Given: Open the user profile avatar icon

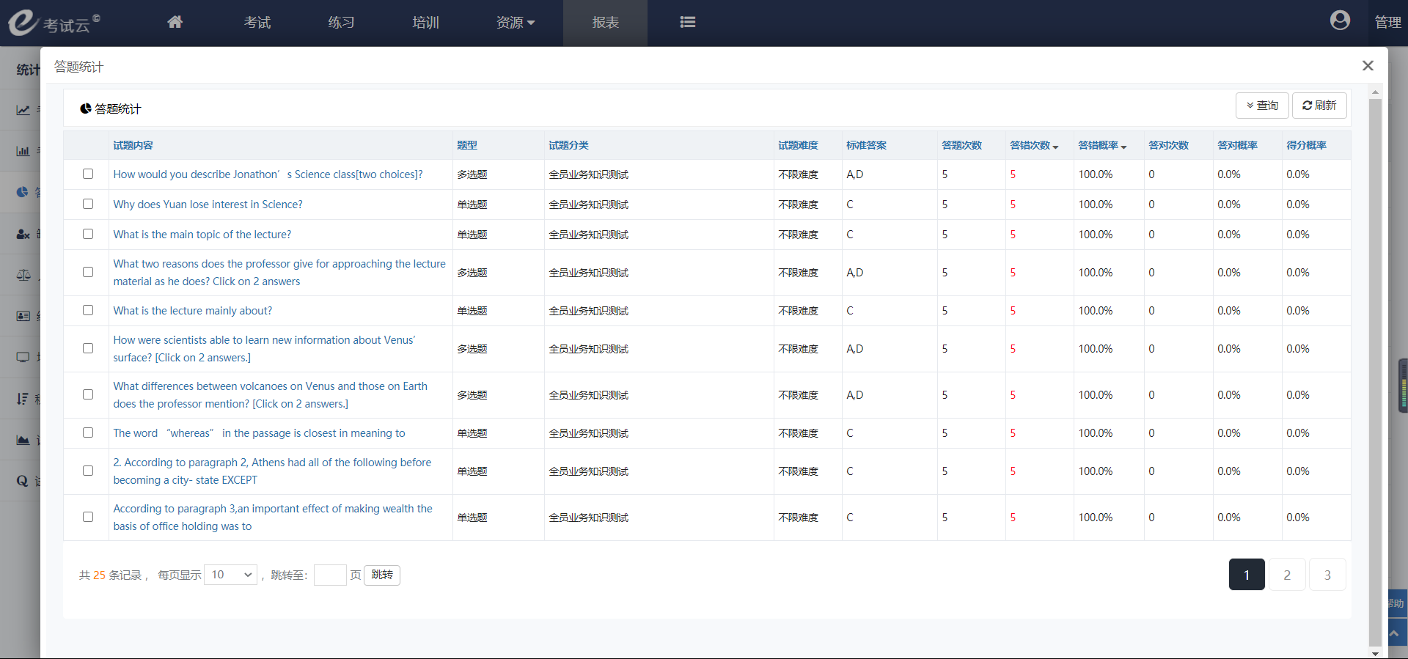Looking at the screenshot, I should point(1340,21).
